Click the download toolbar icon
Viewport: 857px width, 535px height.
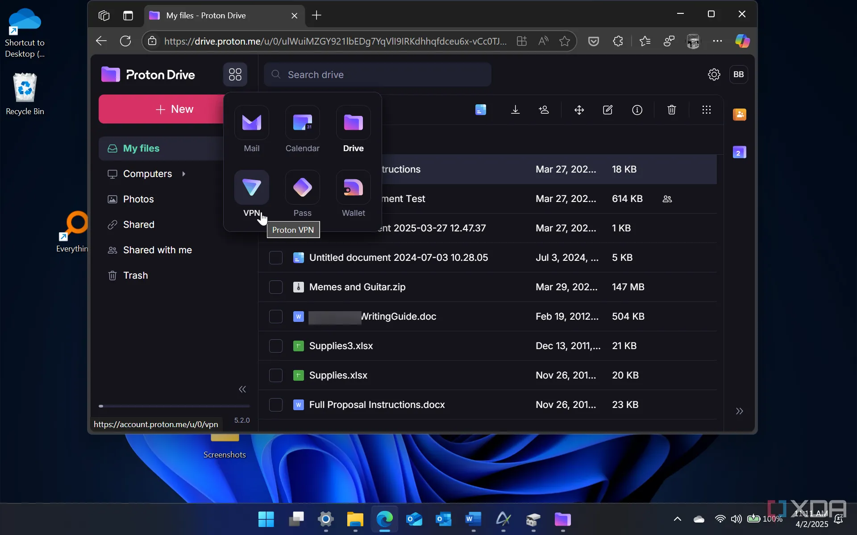tap(515, 110)
